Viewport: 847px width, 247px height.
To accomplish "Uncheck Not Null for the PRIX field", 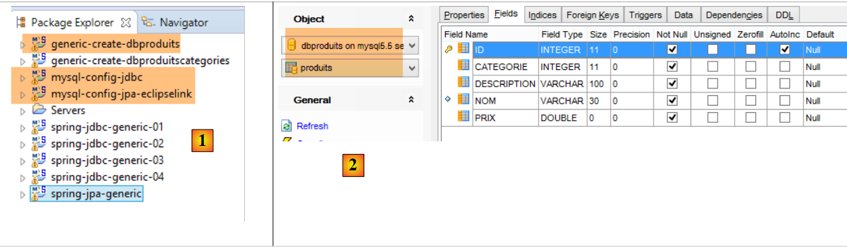I will [672, 118].
